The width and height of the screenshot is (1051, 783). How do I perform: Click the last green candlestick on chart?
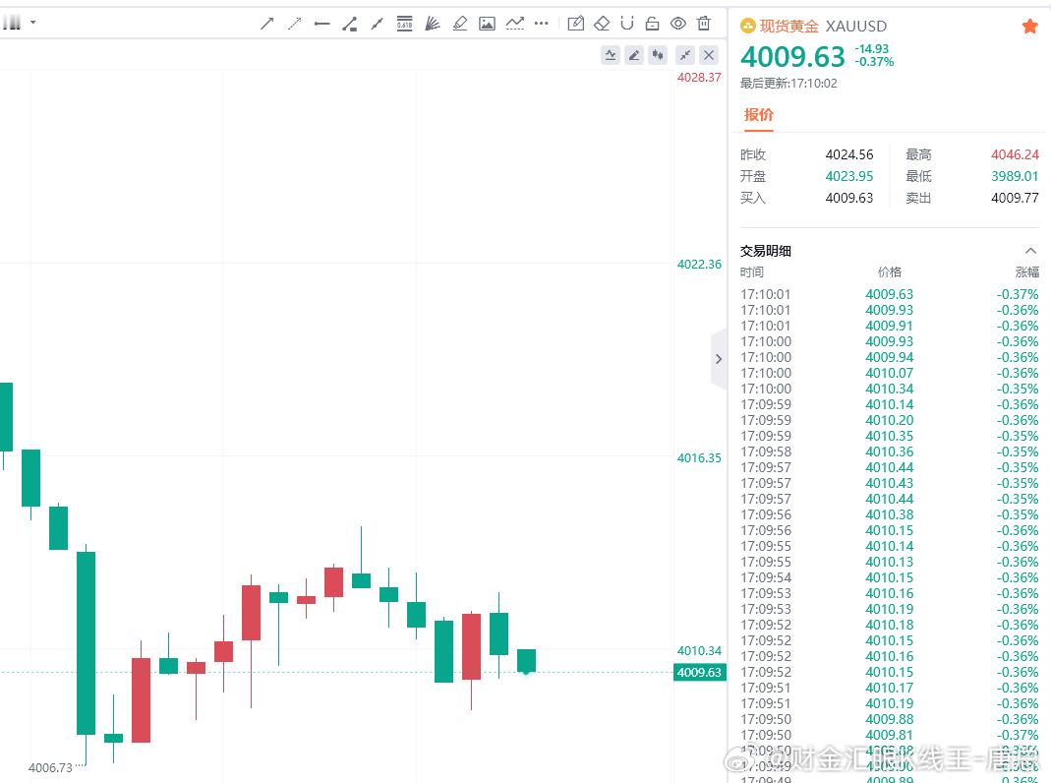coord(526,660)
